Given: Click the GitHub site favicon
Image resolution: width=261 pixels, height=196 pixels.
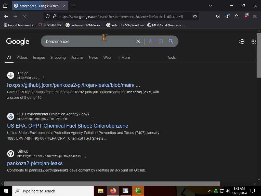Looking at the screenshot, I should pyautogui.click(x=11, y=154).
